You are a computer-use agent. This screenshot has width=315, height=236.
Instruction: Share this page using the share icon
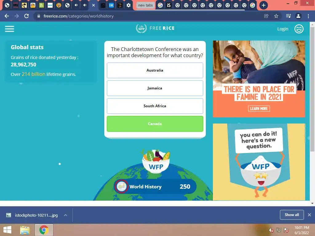click(266, 16)
